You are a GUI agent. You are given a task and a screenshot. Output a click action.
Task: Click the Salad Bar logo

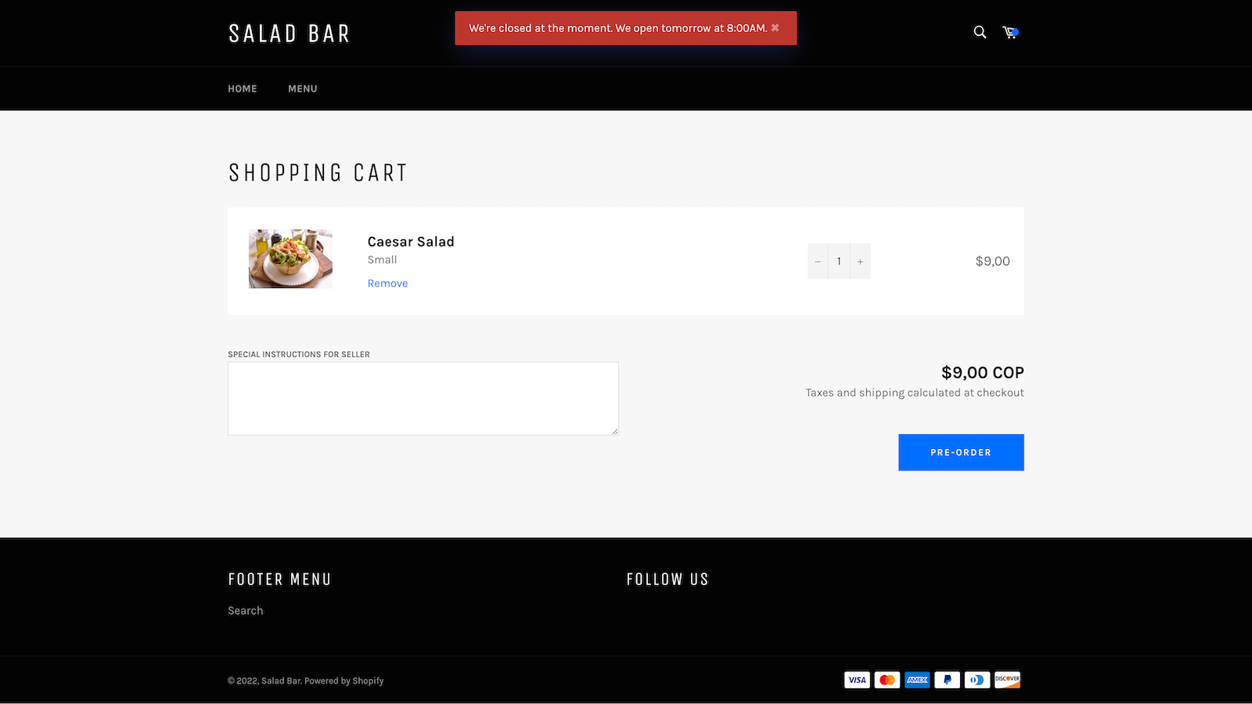(x=289, y=34)
